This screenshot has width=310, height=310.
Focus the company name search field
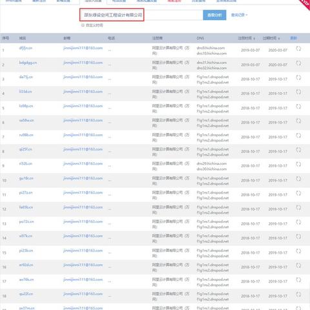(x=141, y=15)
